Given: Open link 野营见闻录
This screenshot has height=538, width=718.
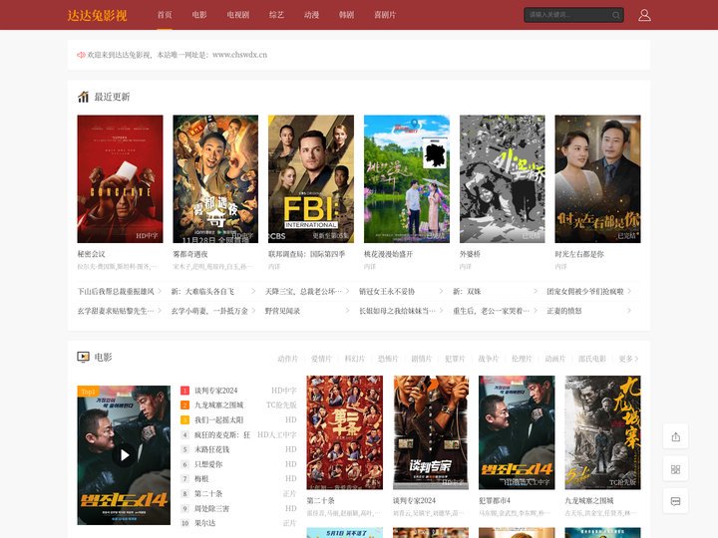Looking at the screenshot, I should (282, 311).
